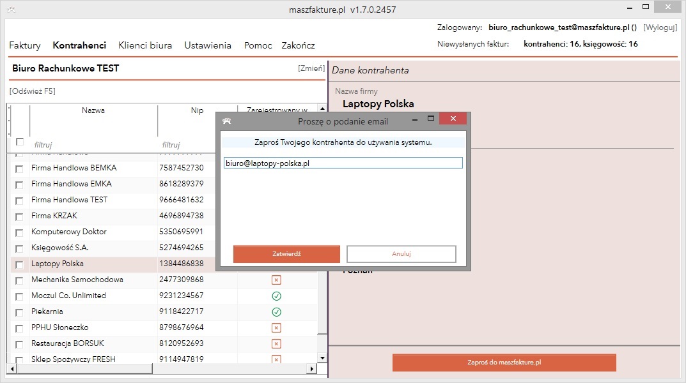The height and width of the screenshot is (383, 686).
Task: Click the not-registered icon for Sklep Spożywczy FRESH
Action: point(276,359)
